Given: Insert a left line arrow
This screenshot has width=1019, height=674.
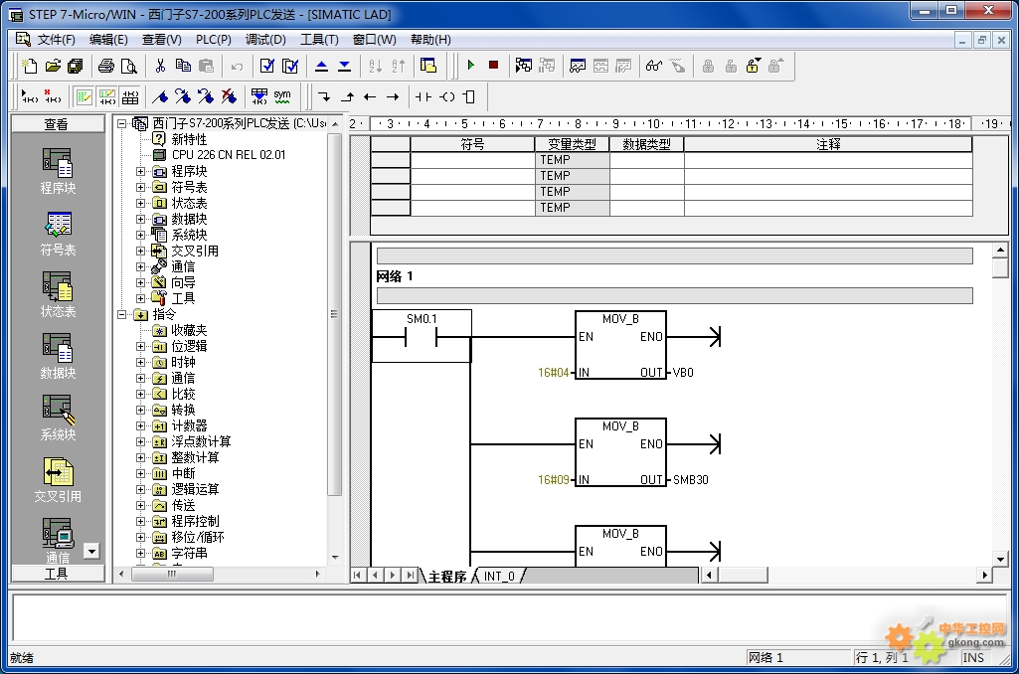Looking at the screenshot, I should coord(371,96).
